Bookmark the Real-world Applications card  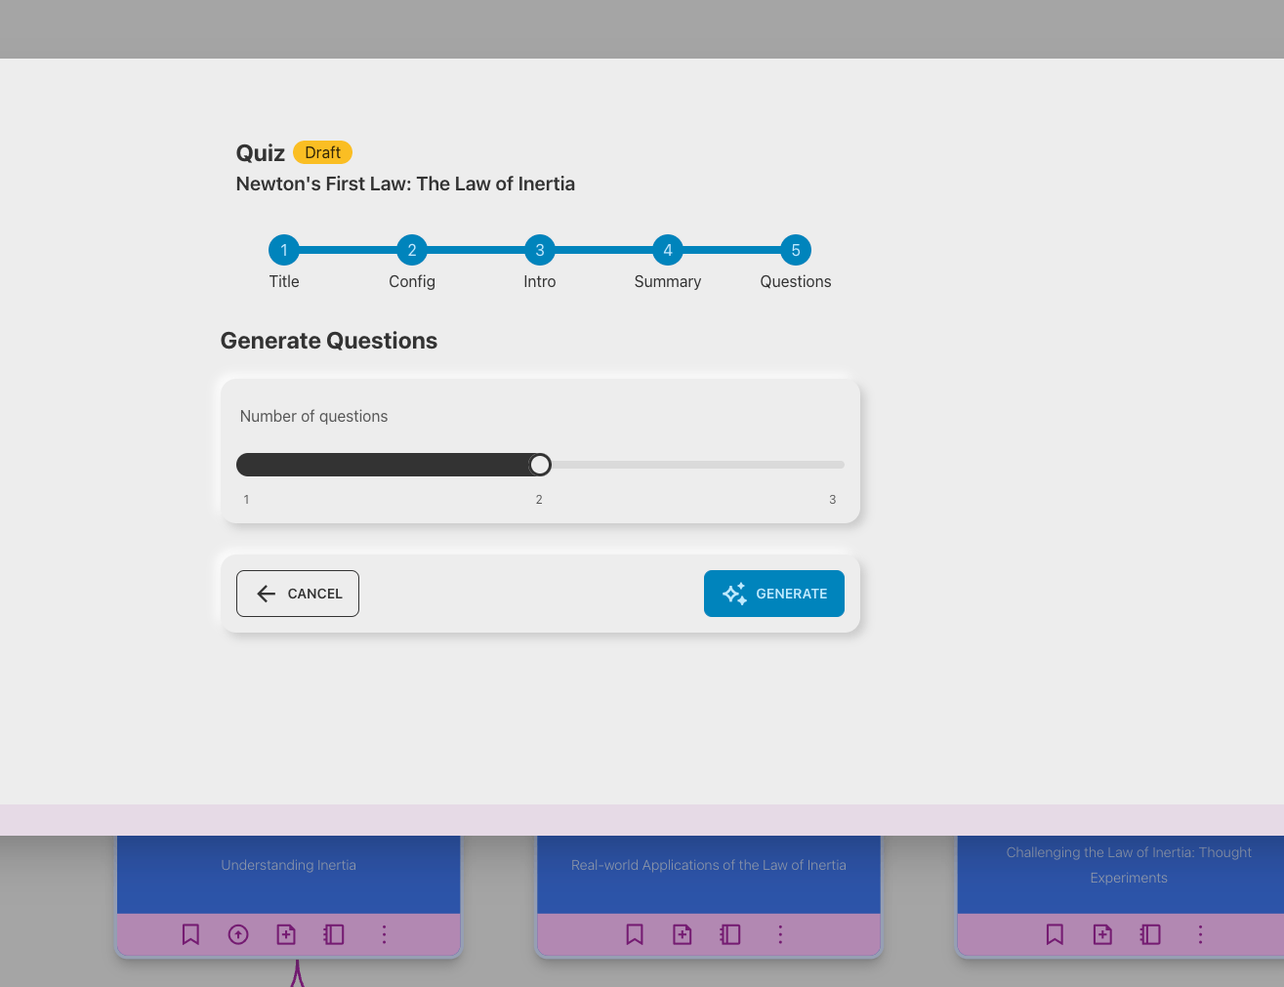pyautogui.click(x=635, y=934)
